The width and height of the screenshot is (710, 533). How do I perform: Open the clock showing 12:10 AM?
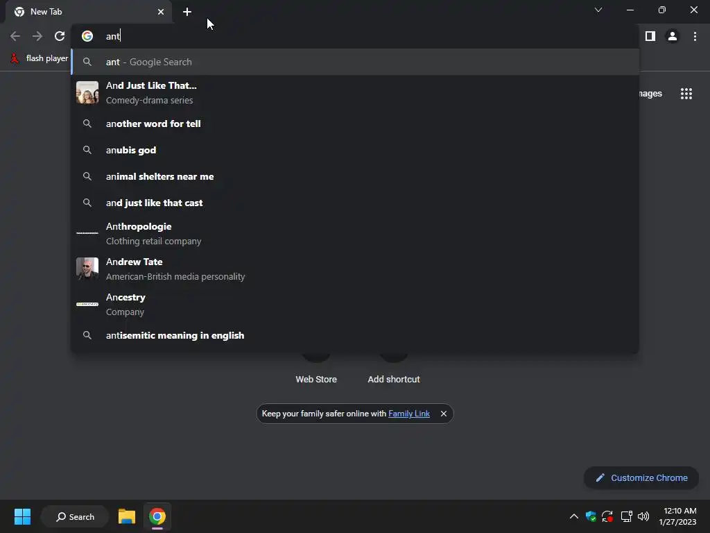click(x=677, y=516)
